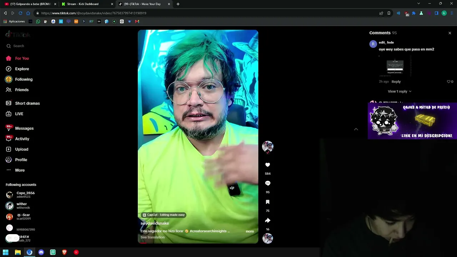Image resolution: width=457 pixels, height=257 pixels.
Task: Open the WhatsApp bookmark
Action: click(38, 21)
